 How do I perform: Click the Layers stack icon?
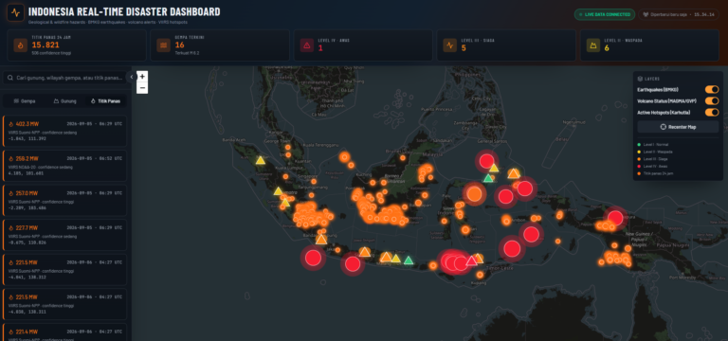[x=640, y=79]
